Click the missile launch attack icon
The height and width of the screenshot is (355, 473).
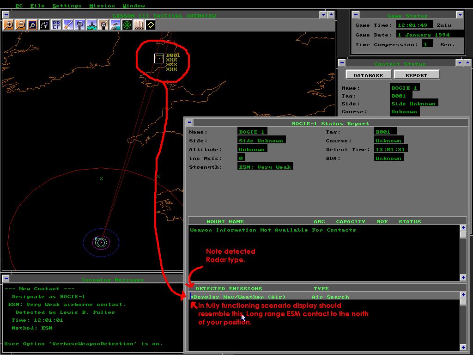[x=68, y=25]
